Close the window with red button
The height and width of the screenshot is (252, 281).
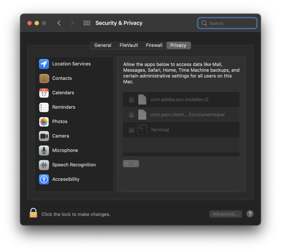point(30,23)
